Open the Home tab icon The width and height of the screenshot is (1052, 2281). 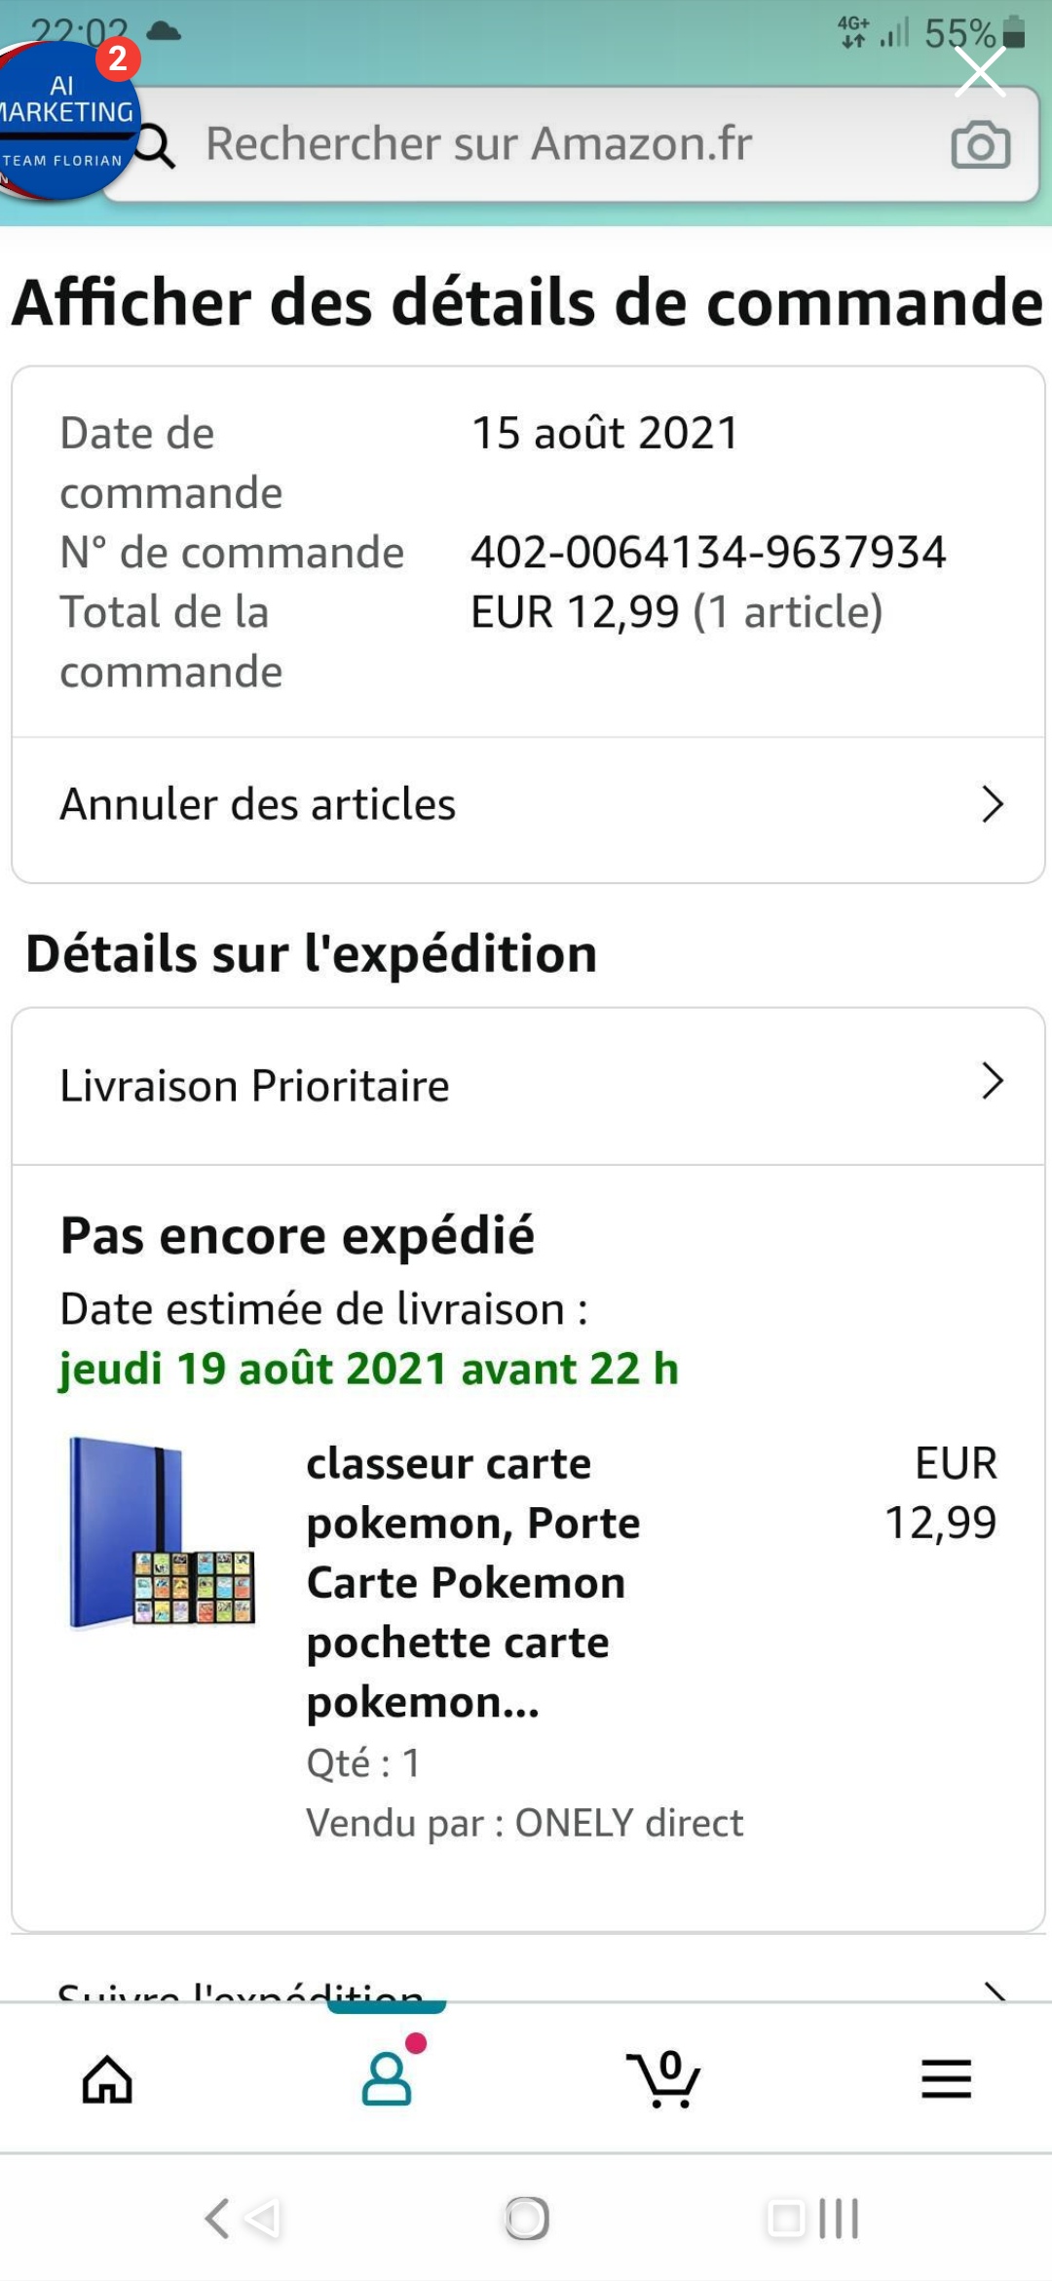click(x=107, y=2079)
